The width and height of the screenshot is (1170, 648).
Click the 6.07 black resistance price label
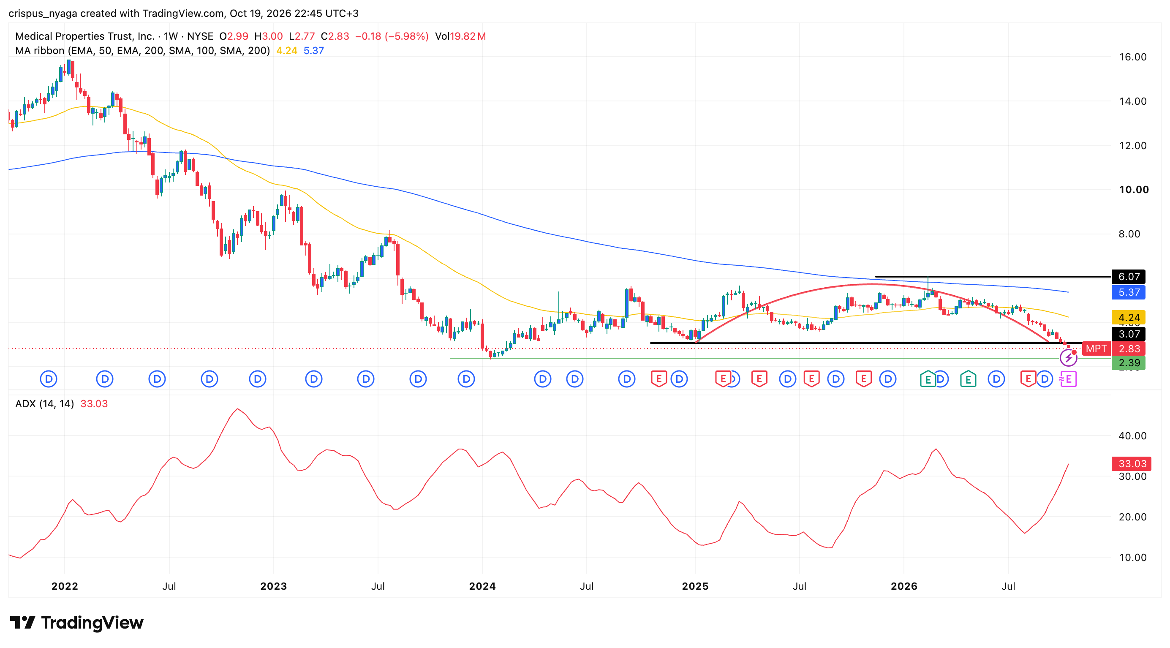tap(1129, 277)
